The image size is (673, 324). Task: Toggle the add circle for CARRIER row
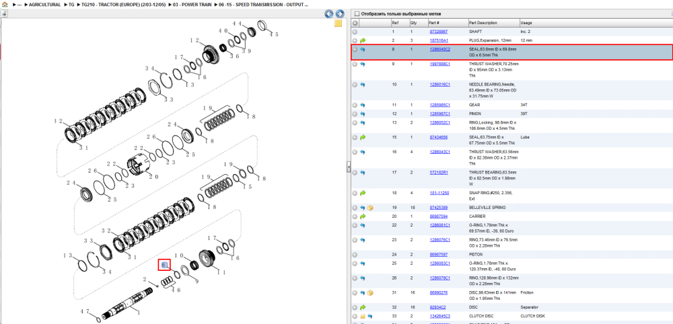355,216
